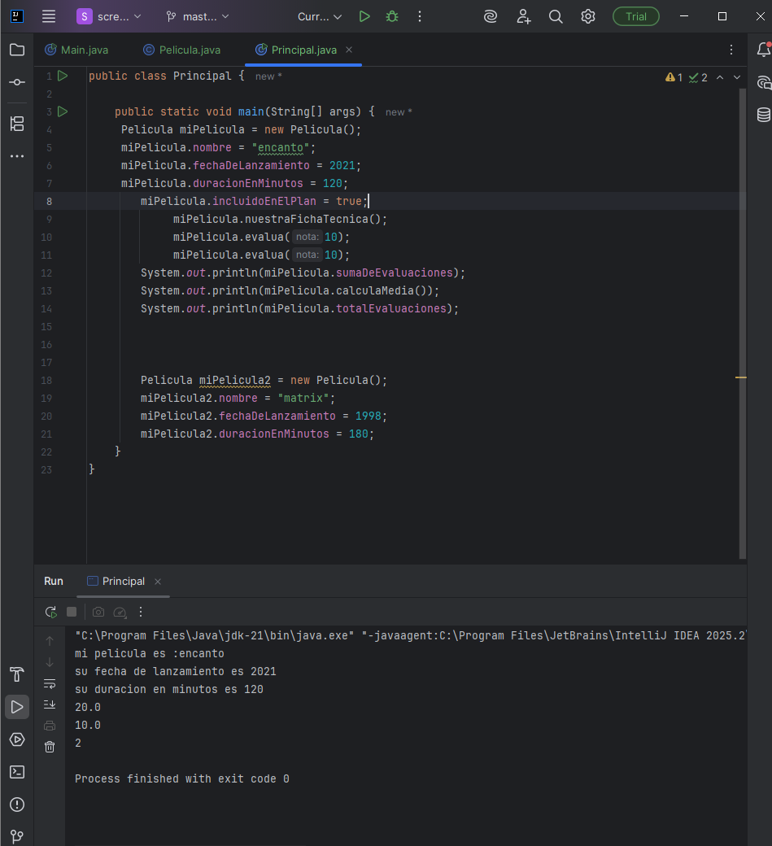Switch to the Pelicula.java tab
The image size is (772, 846).
(181, 50)
